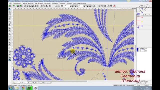The height and width of the screenshot is (90, 160).
Task: Click the second numeric field in top toolbar
Action: [x=81, y=6]
